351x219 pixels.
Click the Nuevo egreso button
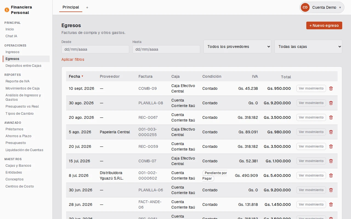tap(324, 25)
